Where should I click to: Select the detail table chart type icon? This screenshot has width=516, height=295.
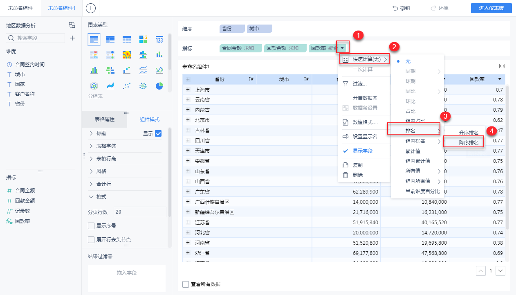(x=127, y=39)
